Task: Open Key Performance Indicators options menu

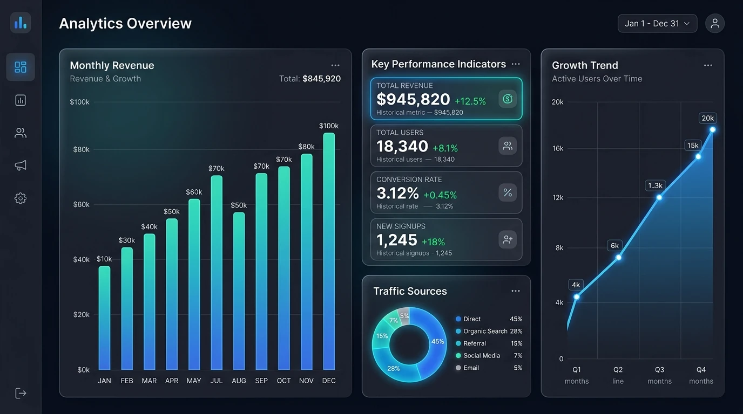Action: [516, 64]
